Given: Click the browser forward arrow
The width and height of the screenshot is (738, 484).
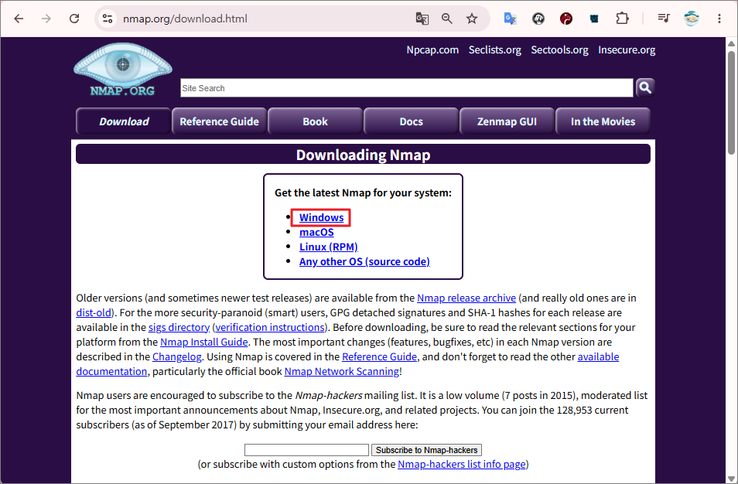Looking at the screenshot, I should (x=46, y=19).
